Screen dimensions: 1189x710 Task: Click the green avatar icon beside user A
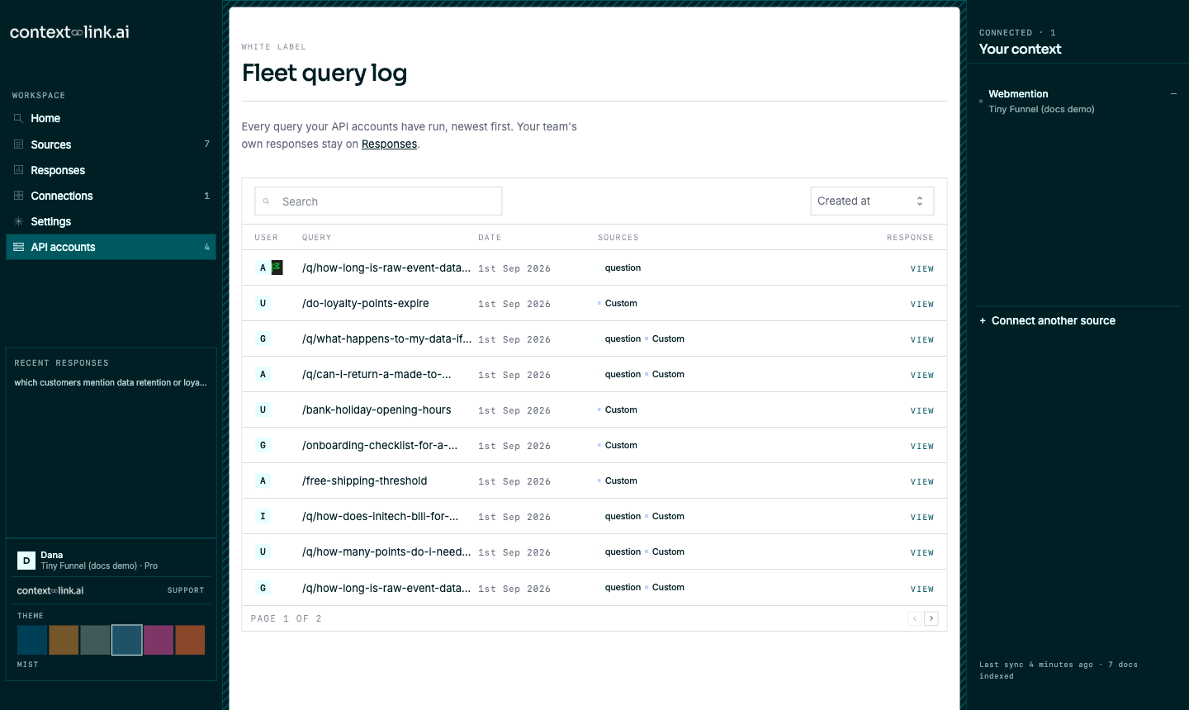[x=277, y=267]
